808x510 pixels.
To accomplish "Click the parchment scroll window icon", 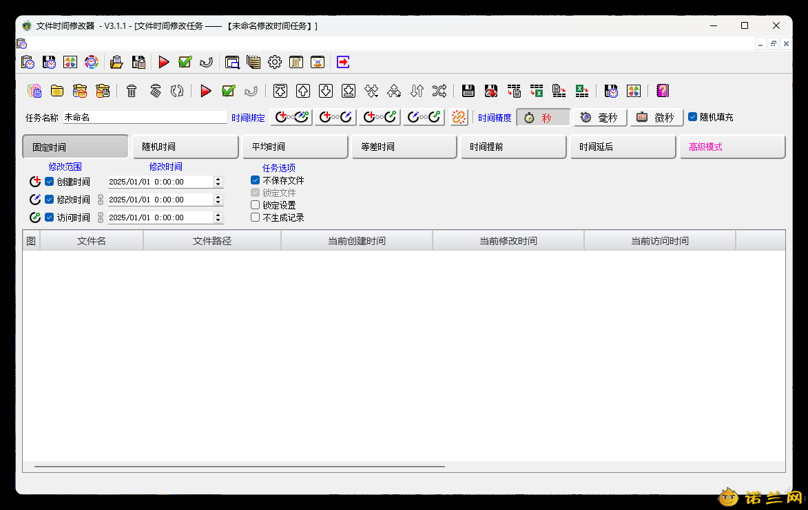I will [x=296, y=62].
